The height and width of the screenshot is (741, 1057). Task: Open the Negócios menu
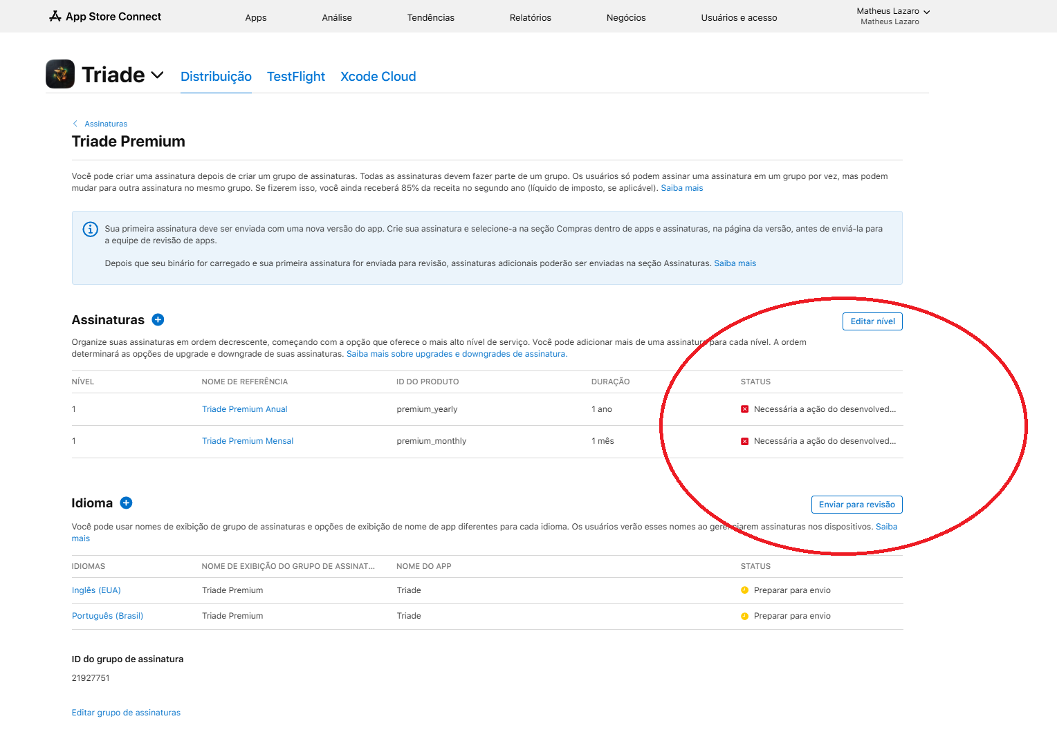[626, 17]
